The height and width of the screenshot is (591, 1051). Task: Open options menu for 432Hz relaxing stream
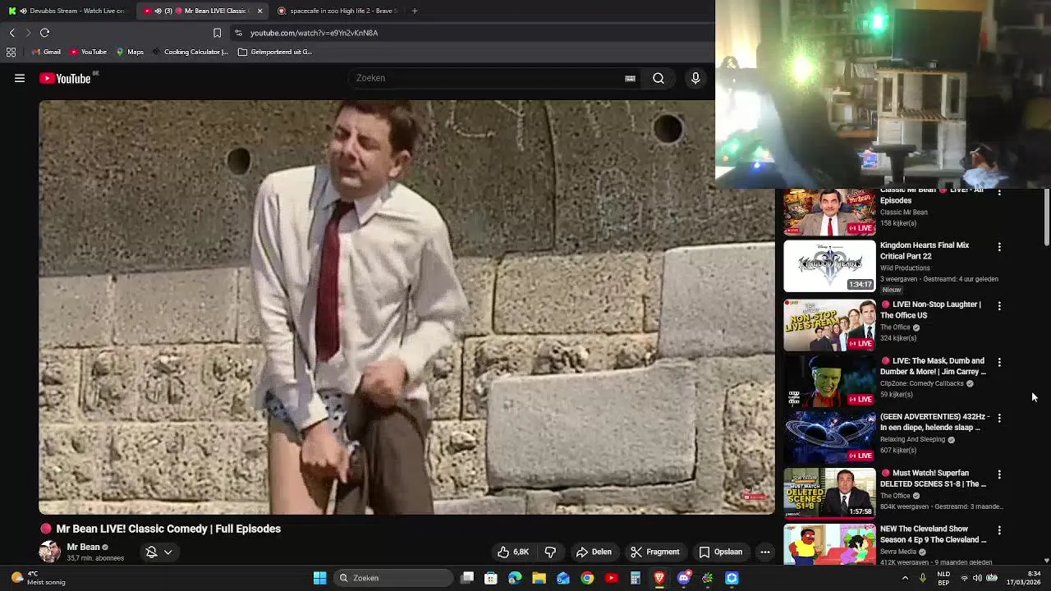tap(999, 418)
